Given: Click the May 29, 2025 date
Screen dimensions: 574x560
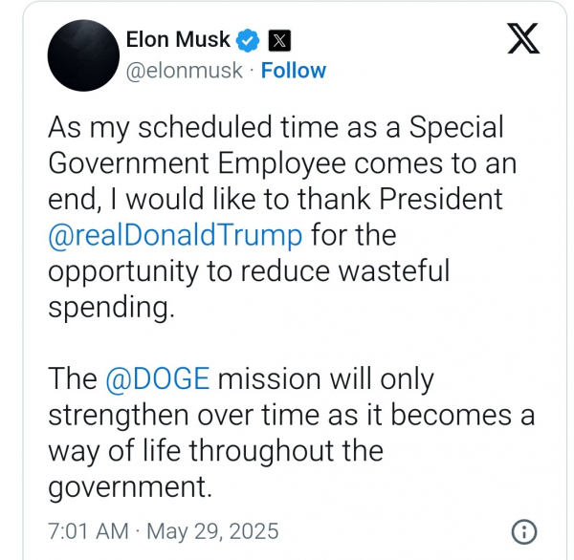Looking at the screenshot, I should pos(212,531).
